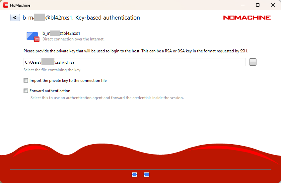This screenshot has width=281, height=183.
Task: Minimize the NoMachine window
Action: click(243, 5)
